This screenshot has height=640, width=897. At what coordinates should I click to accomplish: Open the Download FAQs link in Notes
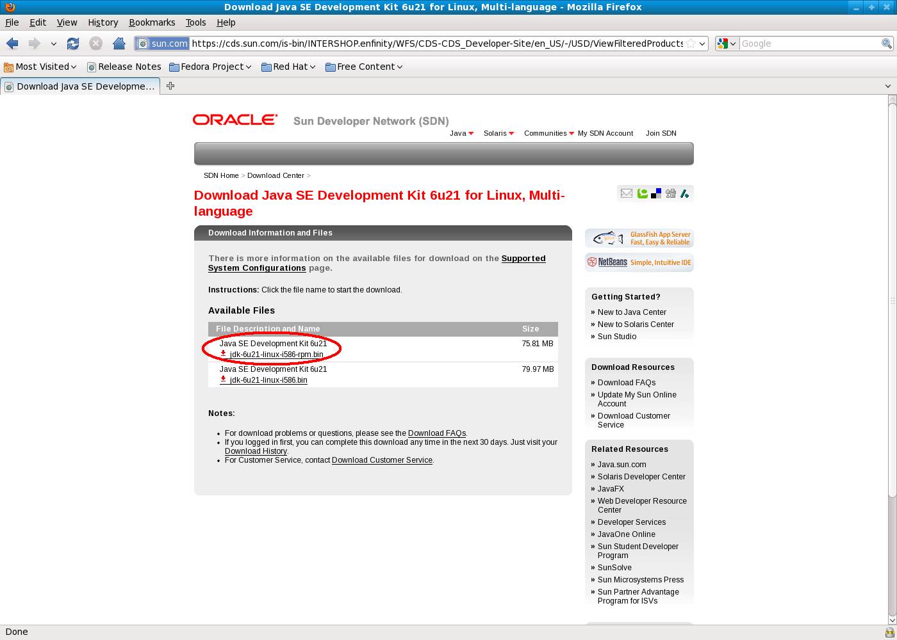point(437,433)
